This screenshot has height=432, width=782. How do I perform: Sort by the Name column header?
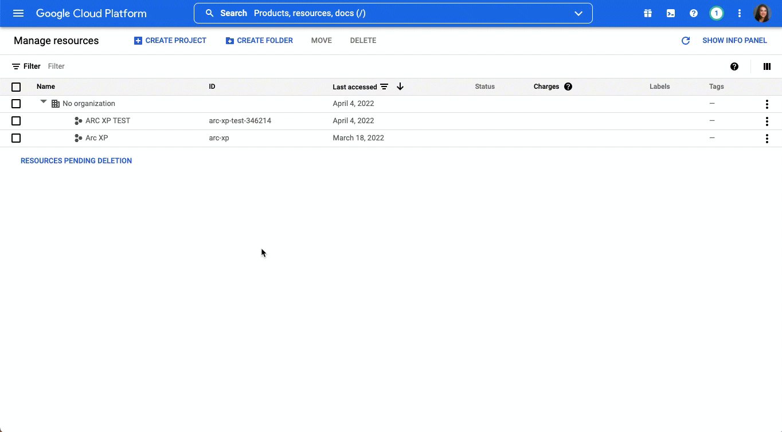[x=46, y=87]
